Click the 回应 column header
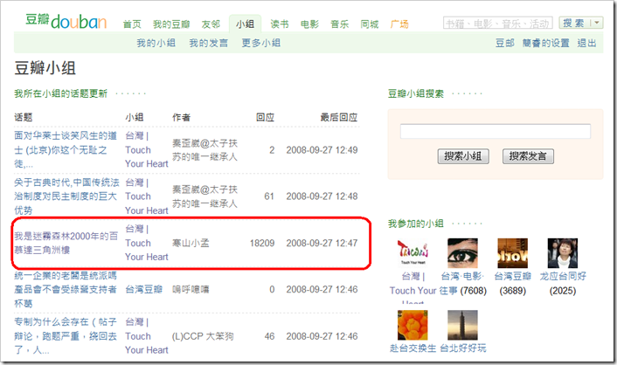The width and height of the screenshot is (617, 365). click(x=265, y=117)
